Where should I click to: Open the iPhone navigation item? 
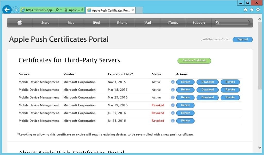122,23
